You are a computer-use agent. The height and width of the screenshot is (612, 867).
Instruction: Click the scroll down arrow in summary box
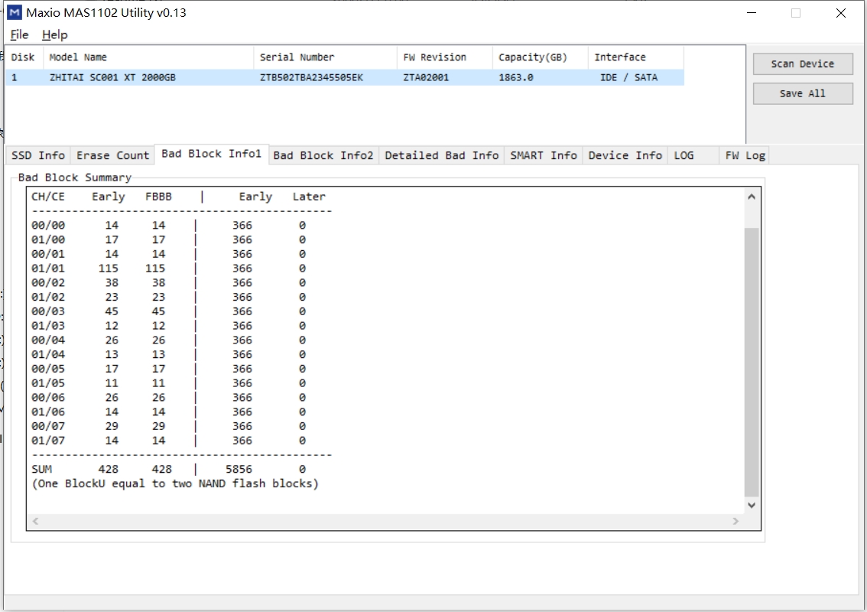coord(752,505)
